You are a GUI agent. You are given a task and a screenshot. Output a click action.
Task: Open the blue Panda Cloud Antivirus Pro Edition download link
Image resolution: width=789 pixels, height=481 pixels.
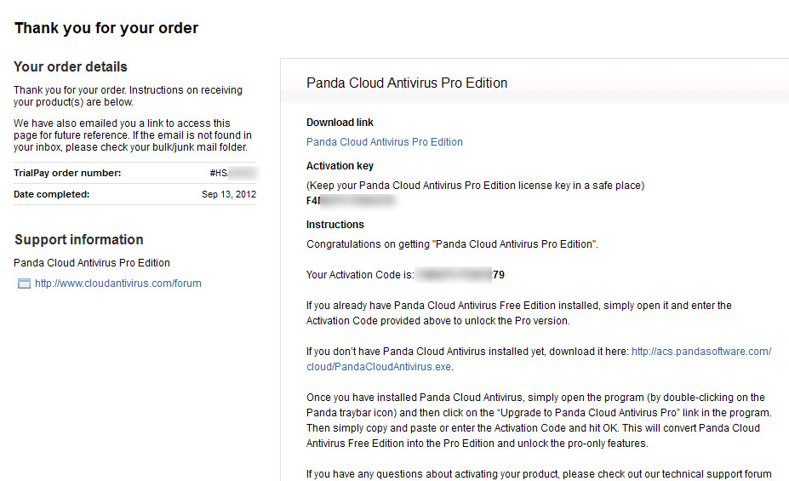(x=385, y=142)
